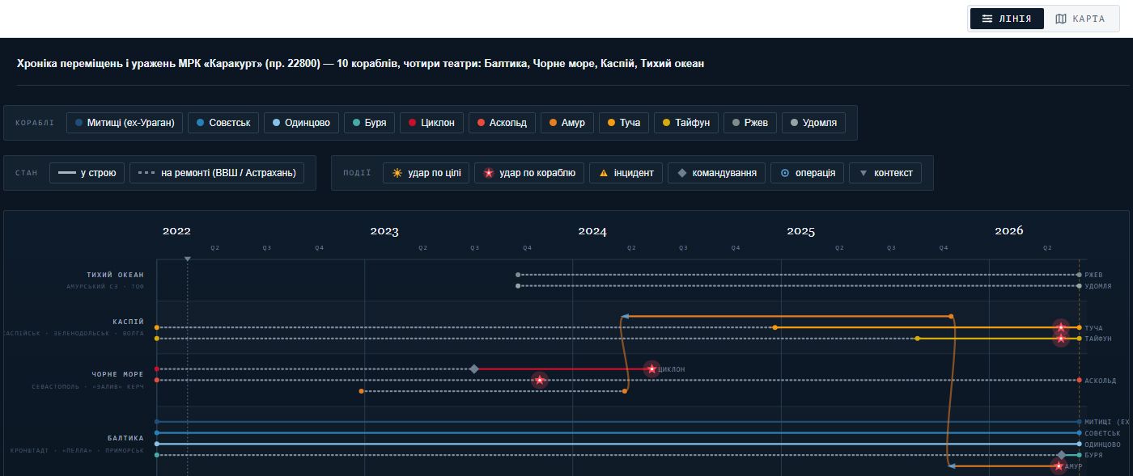Filter events by 'удар по цілі'
This screenshot has height=476, width=1133.
tap(426, 173)
